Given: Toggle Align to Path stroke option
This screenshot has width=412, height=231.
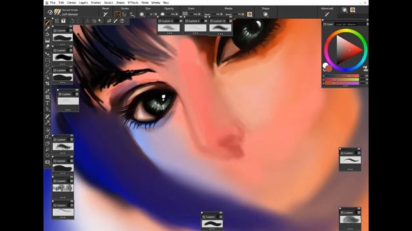Looking at the screenshot, I should click(132, 14).
